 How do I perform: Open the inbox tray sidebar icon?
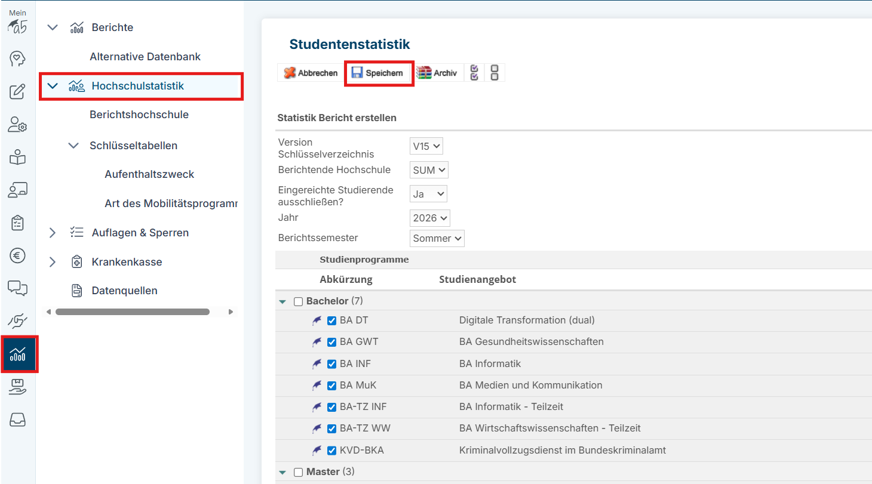(17, 420)
